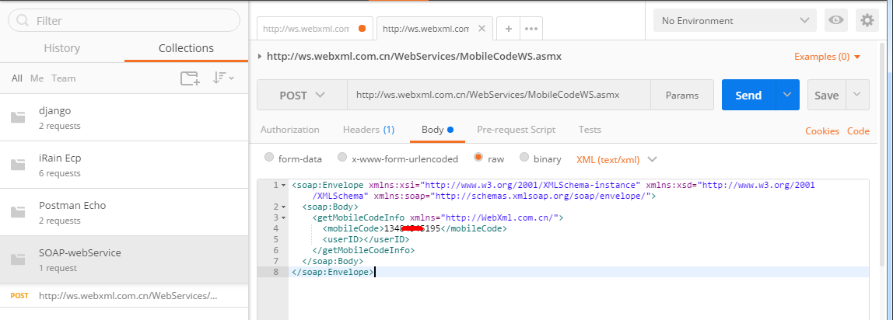Open the Body tab
Screen dimensions: 893x320
(437, 130)
